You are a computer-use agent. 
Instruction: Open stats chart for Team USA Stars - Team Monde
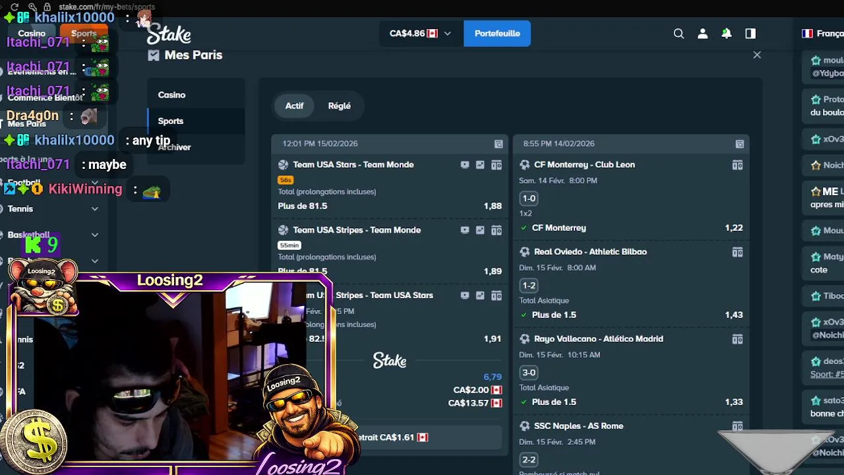click(x=480, y=165)
